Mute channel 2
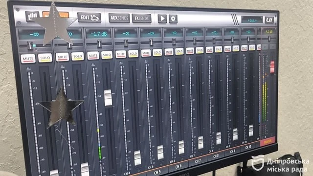The image size is (313, 176). pyautogui.click(x=62, y=57)
